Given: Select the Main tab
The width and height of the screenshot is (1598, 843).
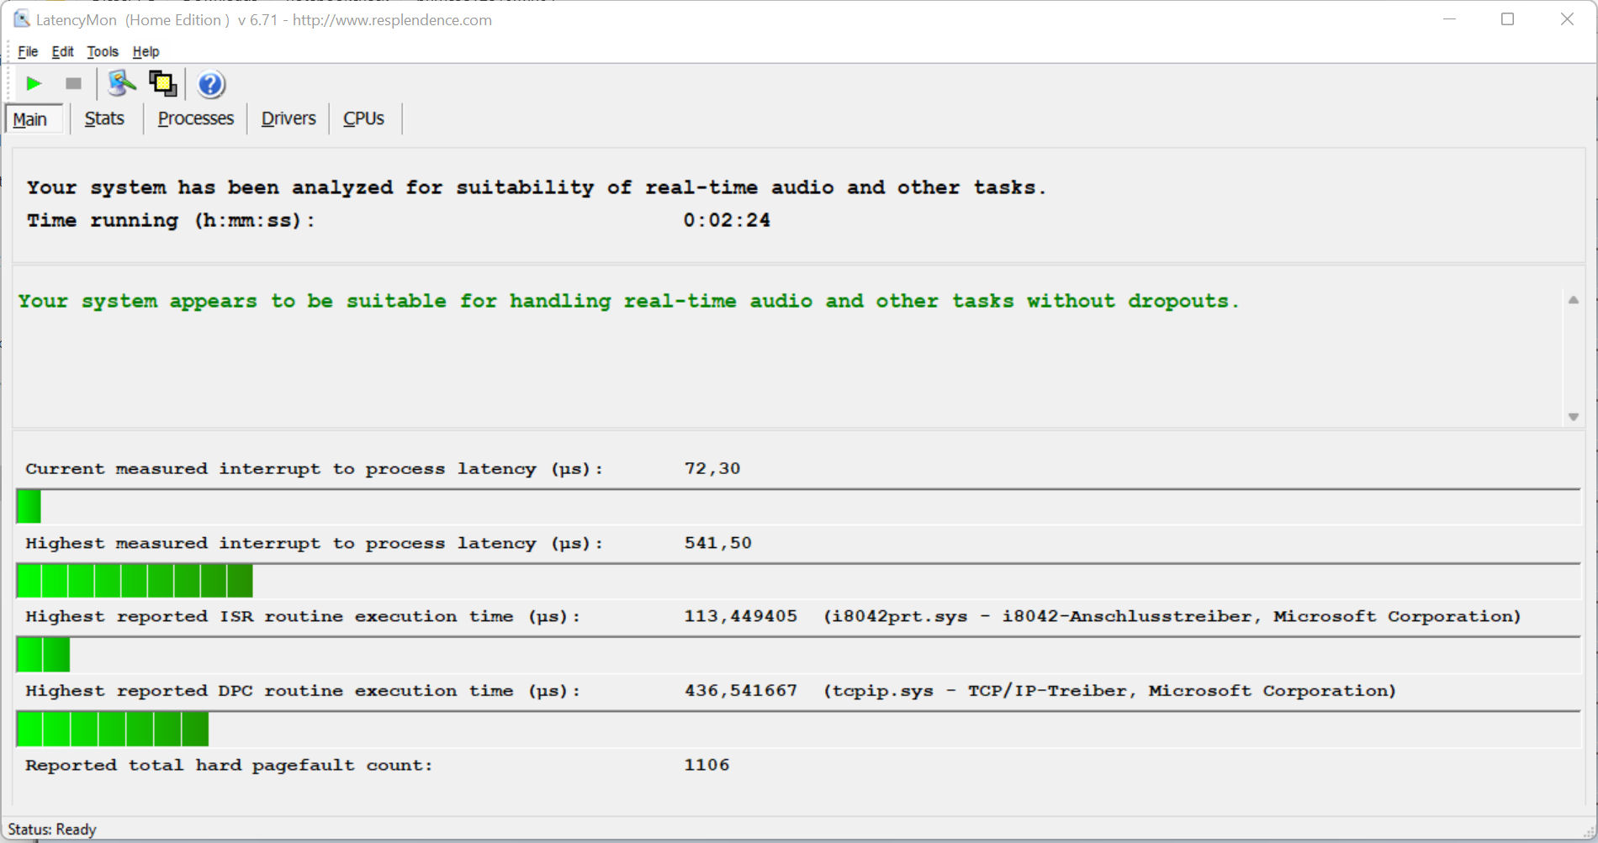Looking at the screenshot, I should [x=30, y=119].
